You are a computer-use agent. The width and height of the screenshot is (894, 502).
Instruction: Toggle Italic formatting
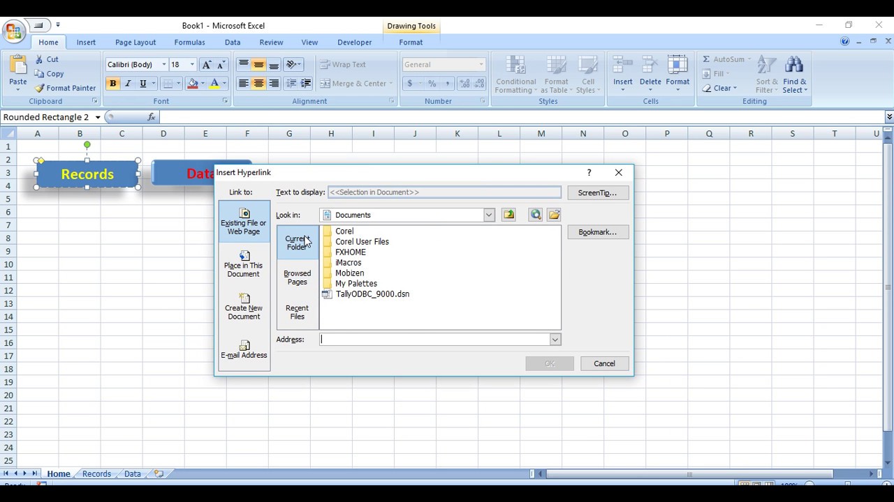point(128,84)
